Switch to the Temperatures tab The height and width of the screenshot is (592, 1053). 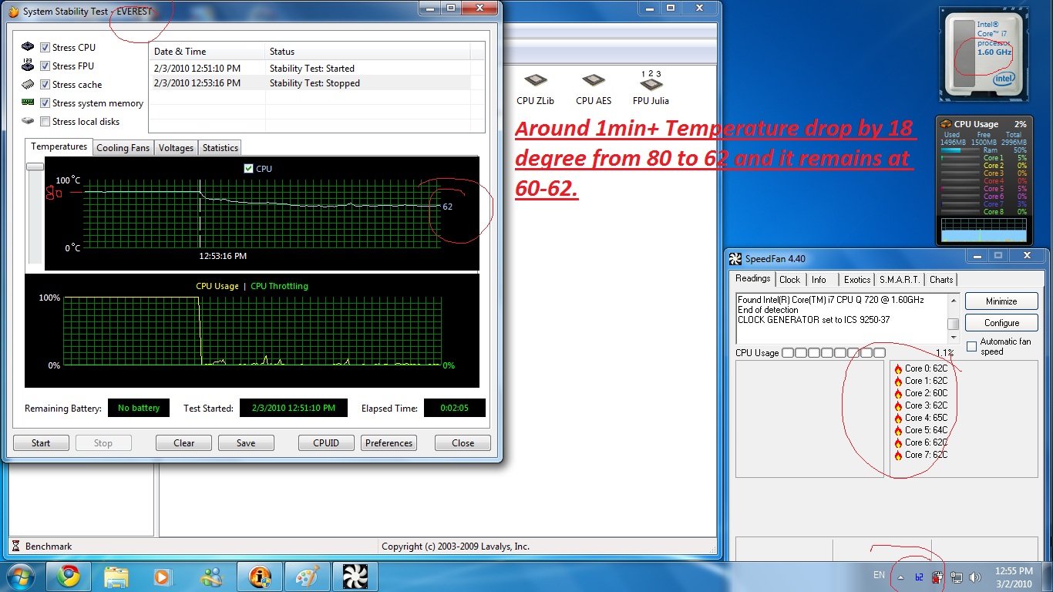tap(59, 146)
